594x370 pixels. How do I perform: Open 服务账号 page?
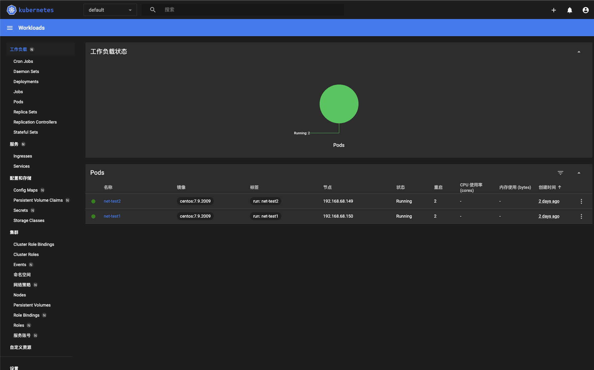click(x=22, y=335)
